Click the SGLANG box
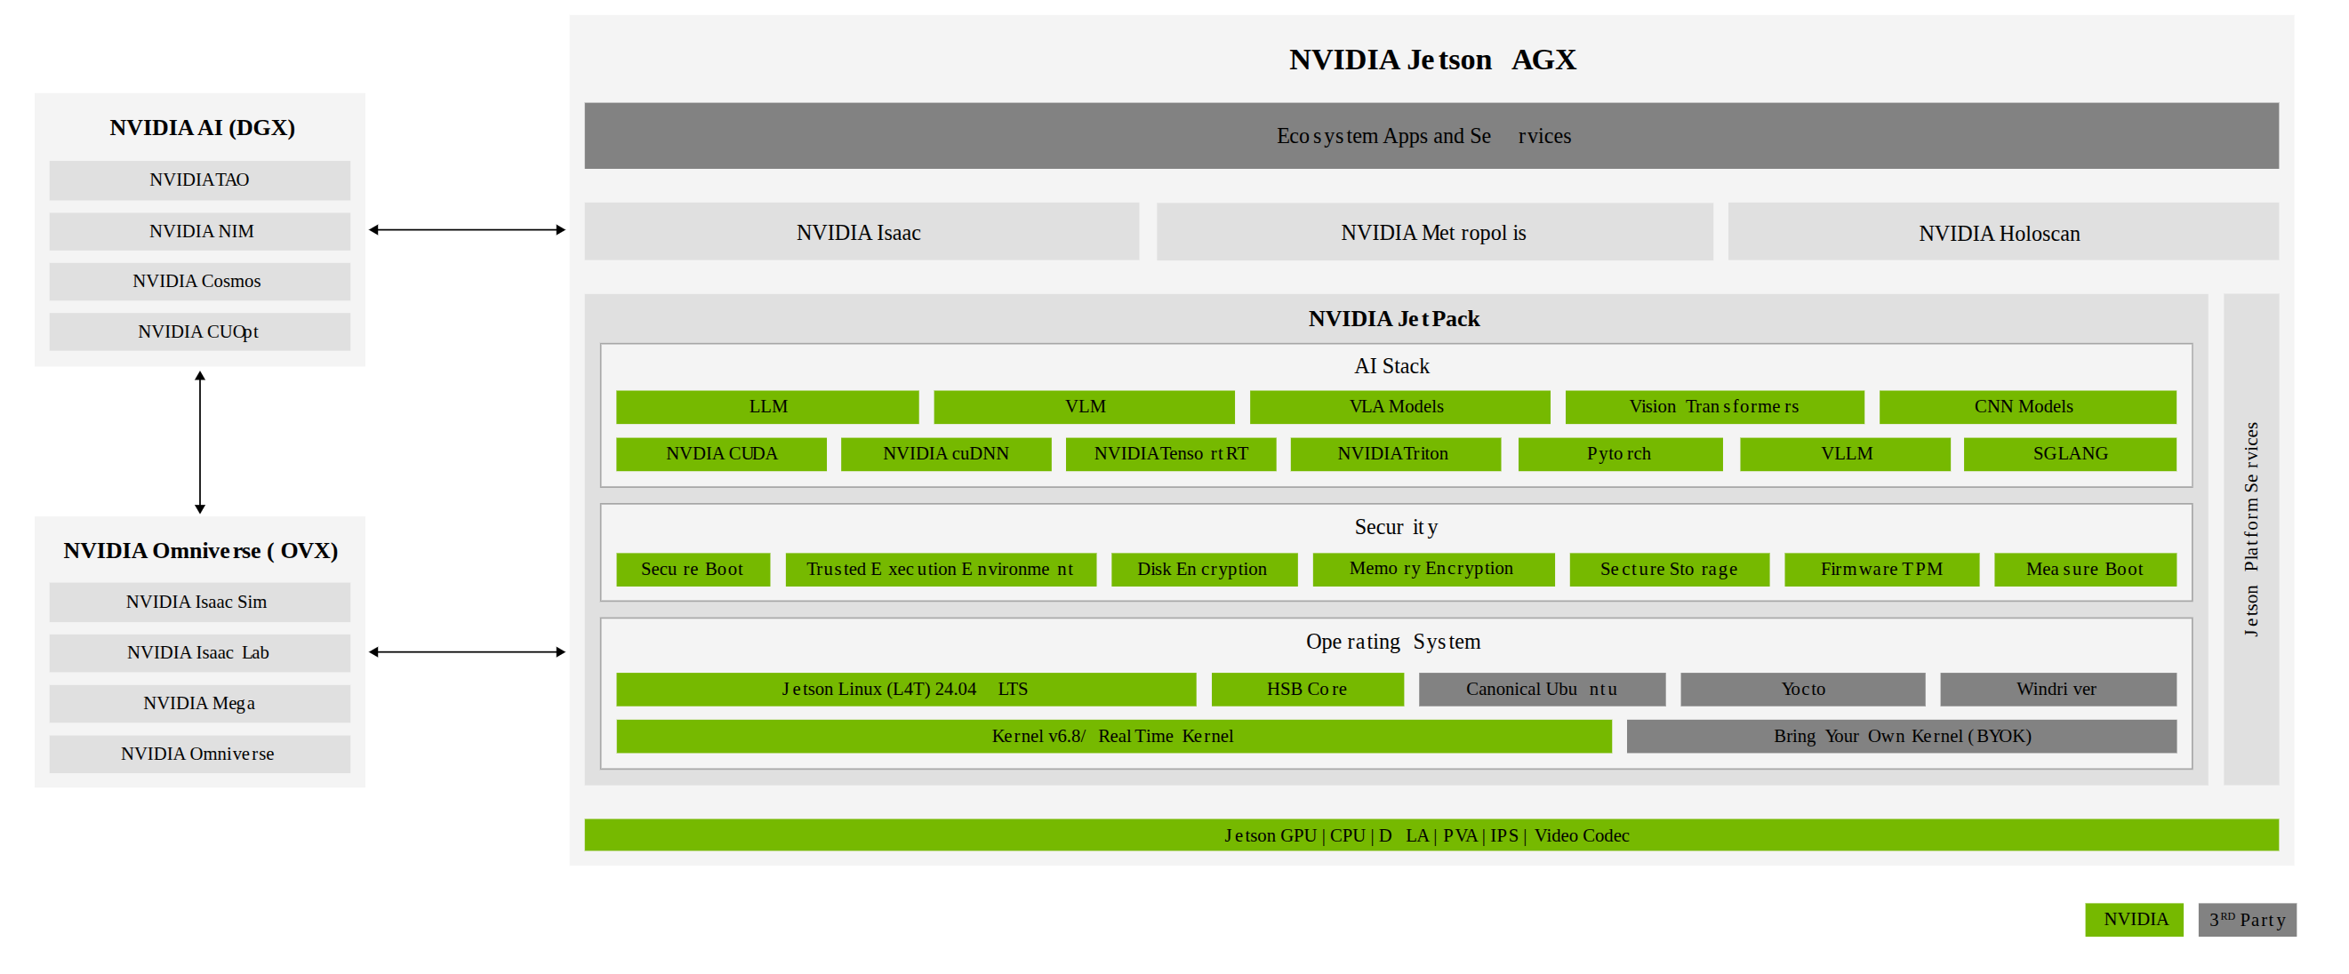2349x974 pixels. click(x=2070, y=455)
